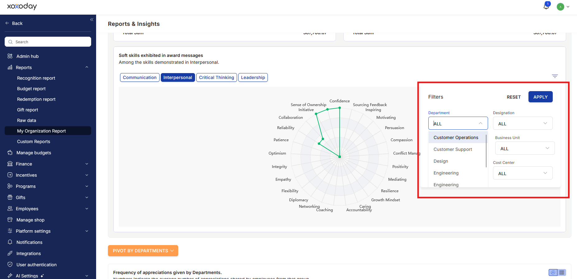Select My Organization Report in the sidebar
Screen dimensions: 577x279
click(x=48, y=131)
